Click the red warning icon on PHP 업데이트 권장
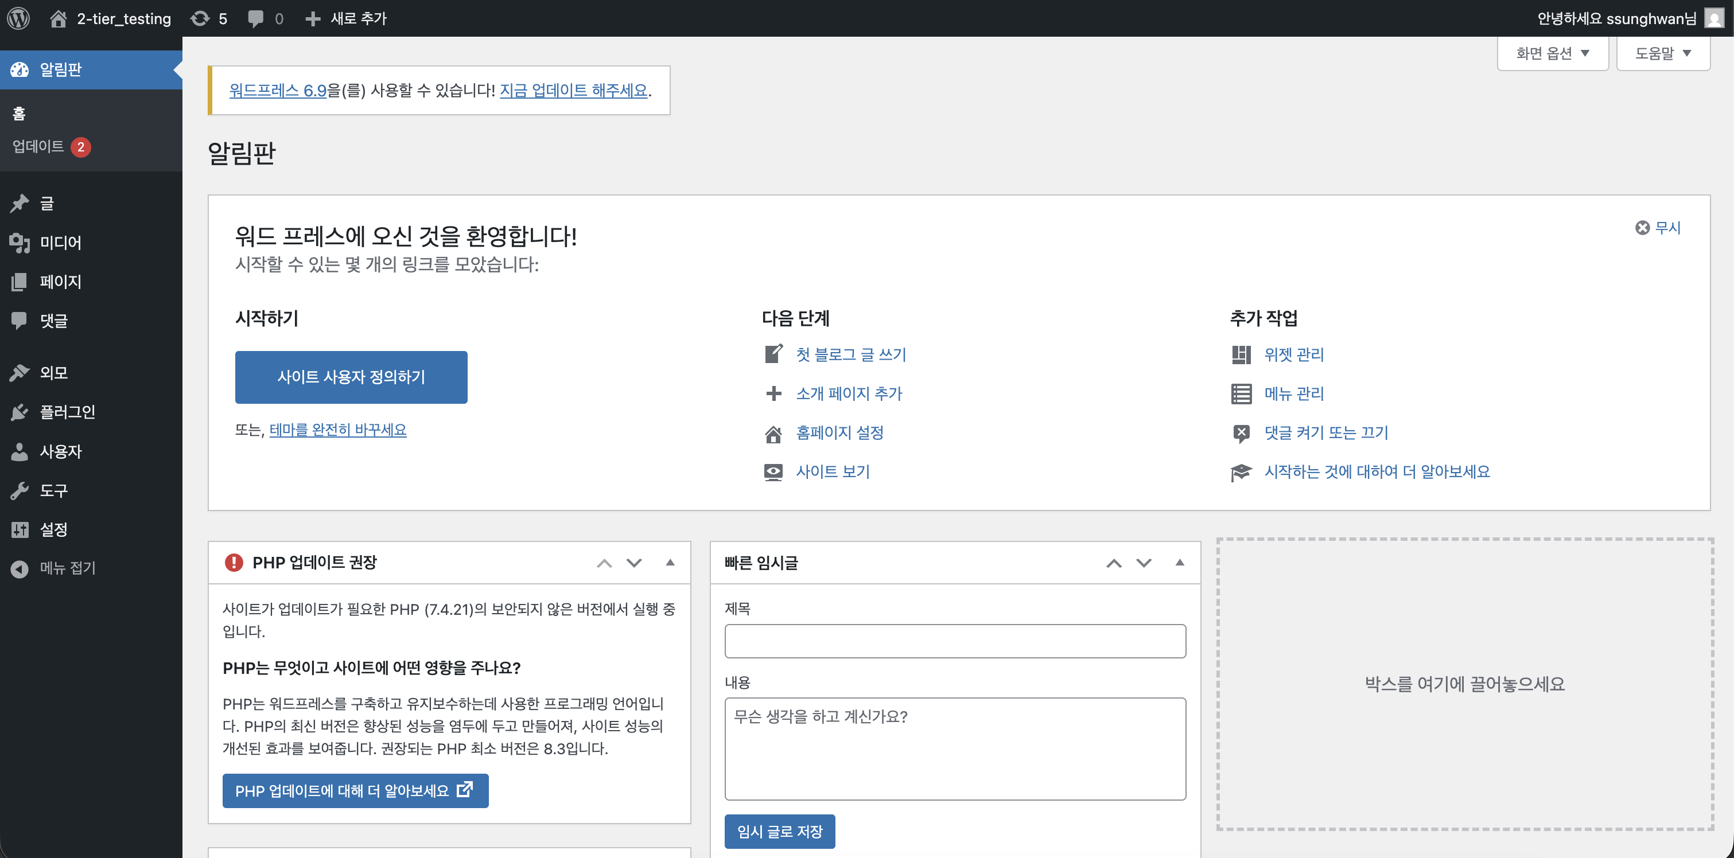 [234, 562]
